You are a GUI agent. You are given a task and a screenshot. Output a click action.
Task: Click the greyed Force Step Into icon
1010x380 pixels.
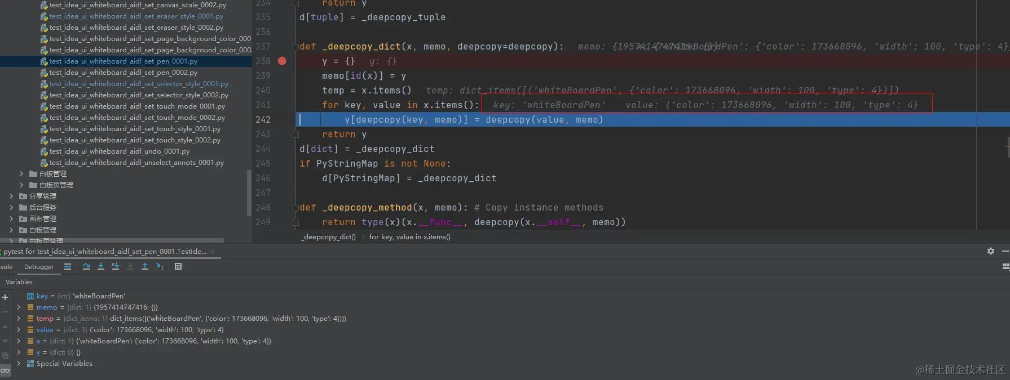tap(130, 266)
